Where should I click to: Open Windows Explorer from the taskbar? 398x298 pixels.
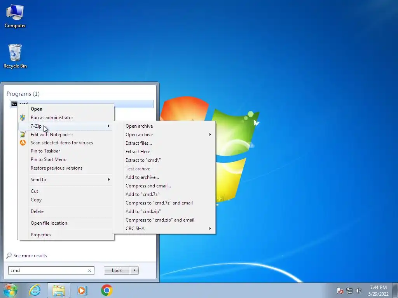point(59,290)
